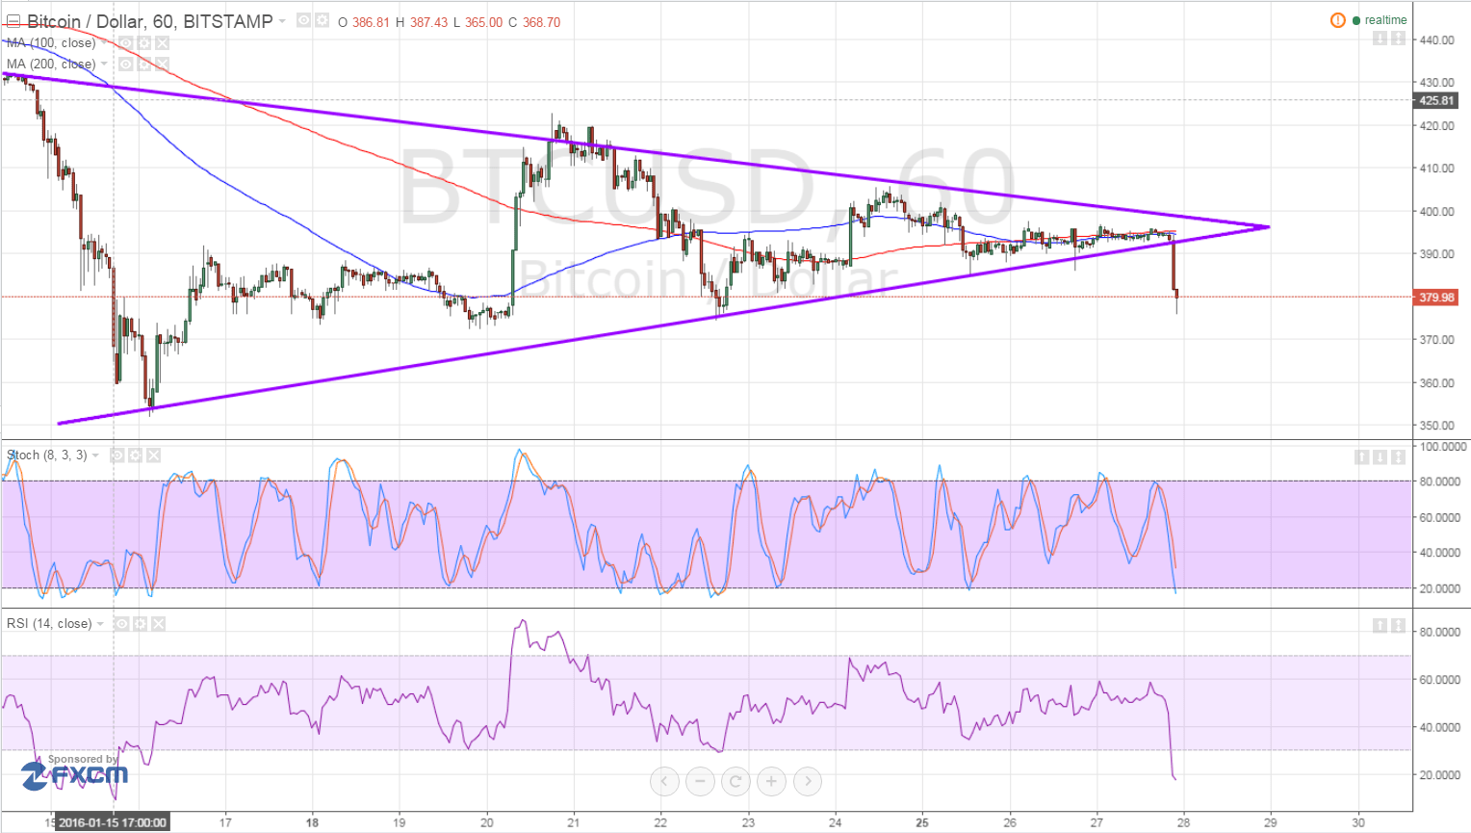The width and height of the screenshot is (1471, 833).
Task: Toggle visibility of the RSI indicator
Action: 121,623
